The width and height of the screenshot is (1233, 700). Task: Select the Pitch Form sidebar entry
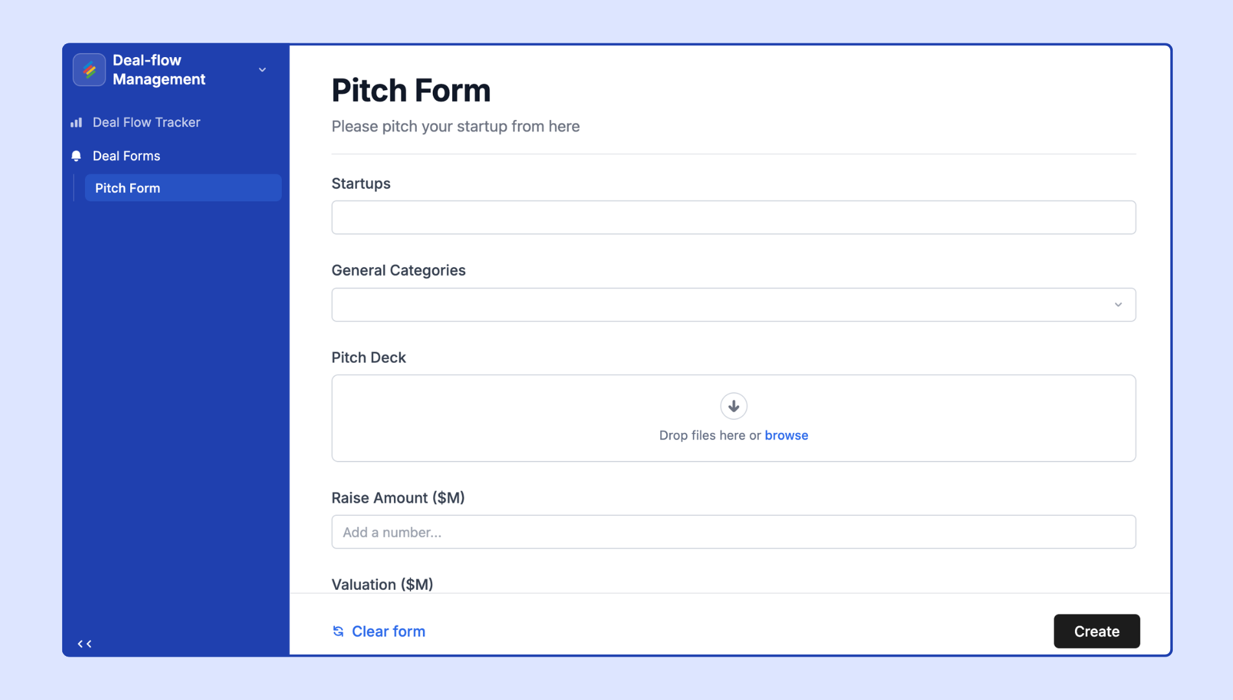pos(183,188)
